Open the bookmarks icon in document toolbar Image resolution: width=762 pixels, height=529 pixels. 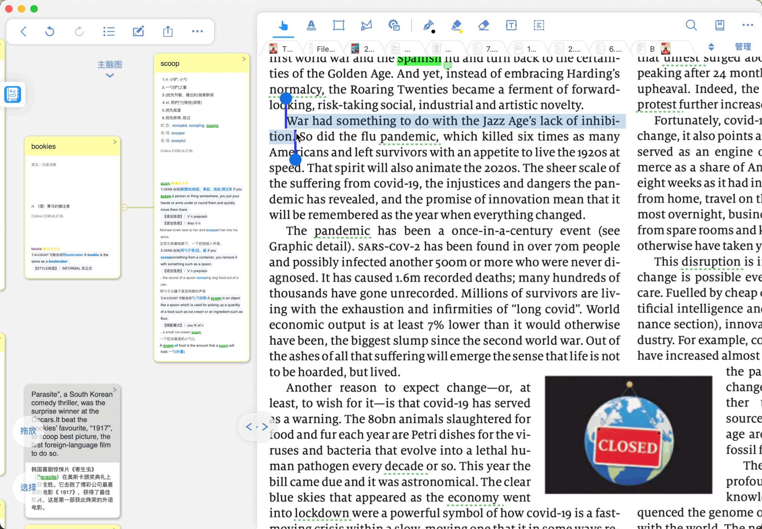720,26
